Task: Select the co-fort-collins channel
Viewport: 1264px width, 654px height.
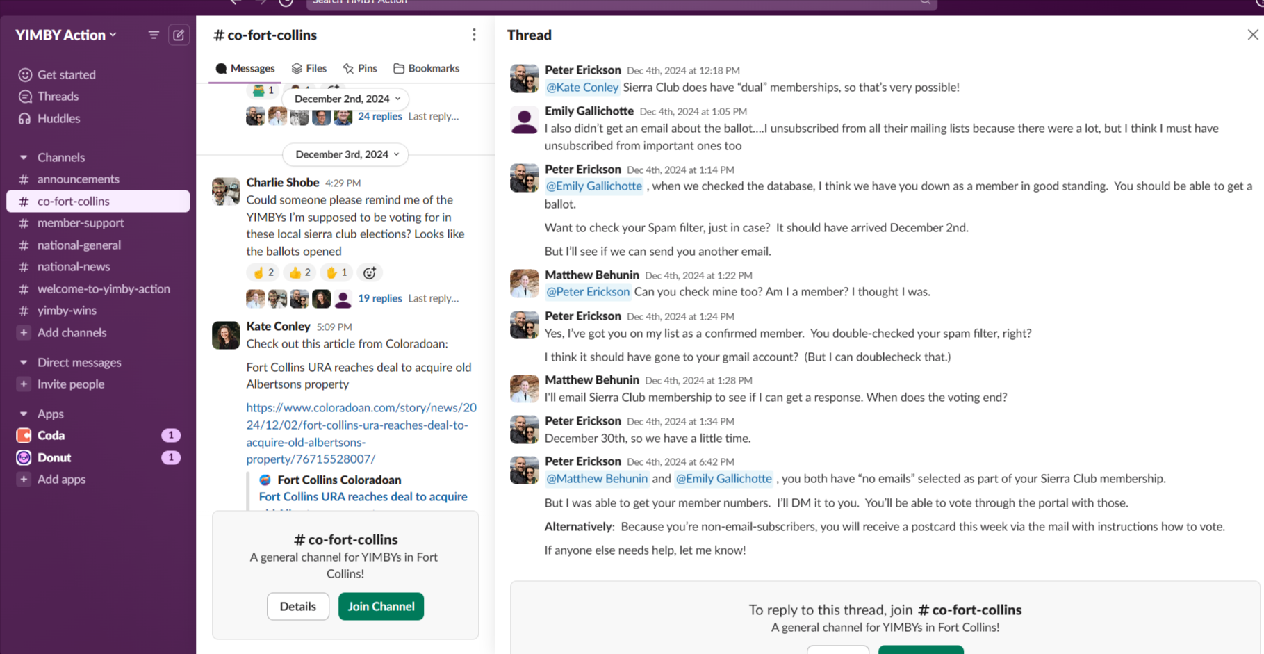Action: coord(98,202)
